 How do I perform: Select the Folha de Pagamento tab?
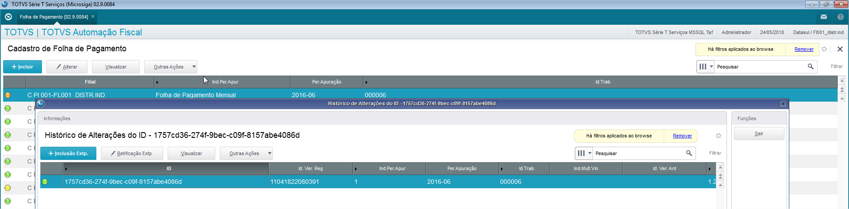coord(54,17)
